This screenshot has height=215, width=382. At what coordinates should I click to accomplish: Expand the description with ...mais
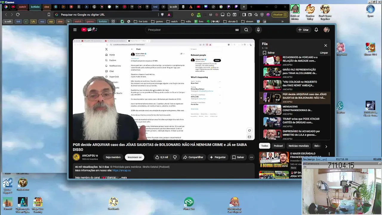pyautogui.click(x=123, y=177)
